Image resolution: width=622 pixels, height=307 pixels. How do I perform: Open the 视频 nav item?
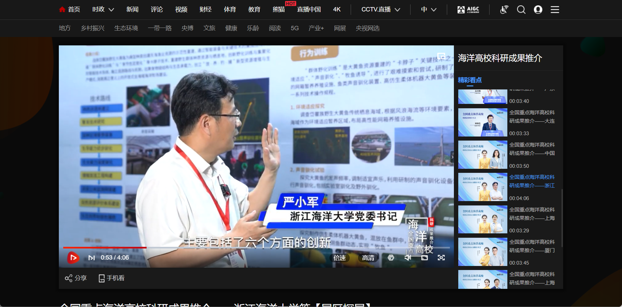pos(181,9)
